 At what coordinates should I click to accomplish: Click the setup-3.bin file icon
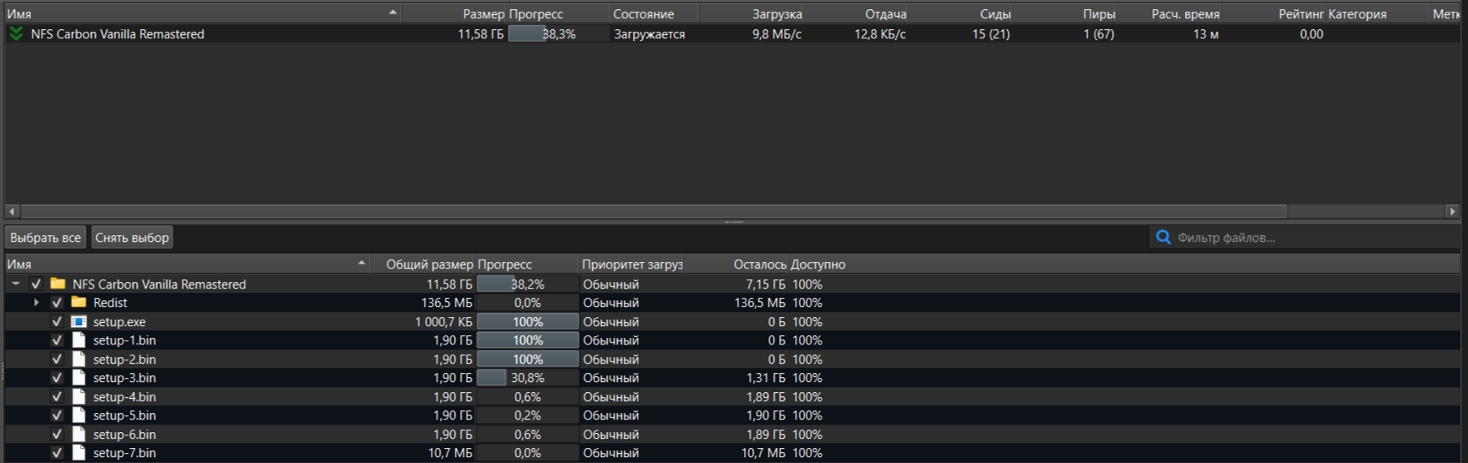(x=78, y=377)
